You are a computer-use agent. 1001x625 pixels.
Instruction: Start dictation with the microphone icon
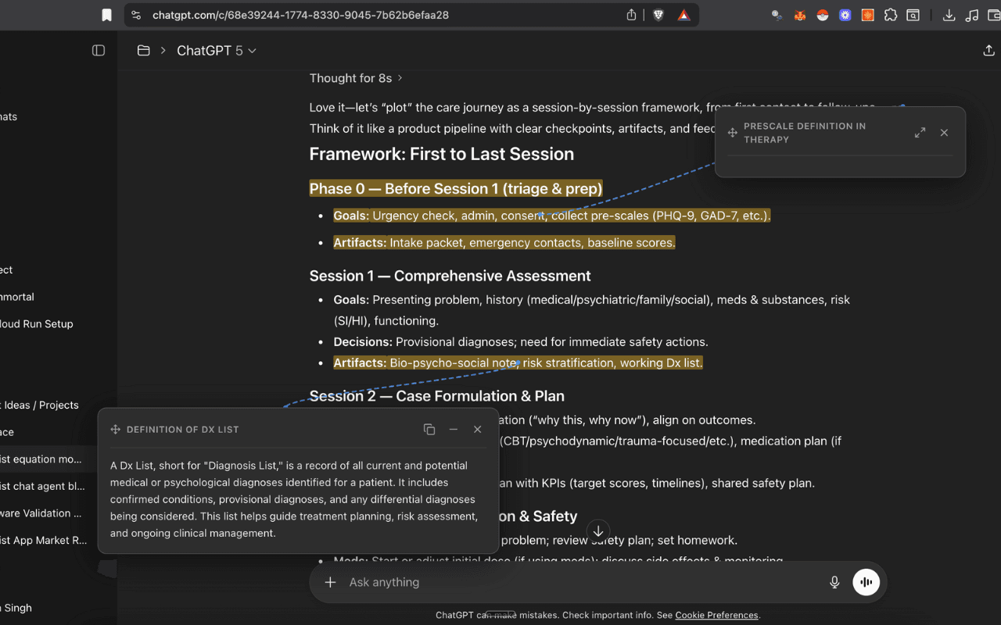pyautogui.click(x=834, y=582)
